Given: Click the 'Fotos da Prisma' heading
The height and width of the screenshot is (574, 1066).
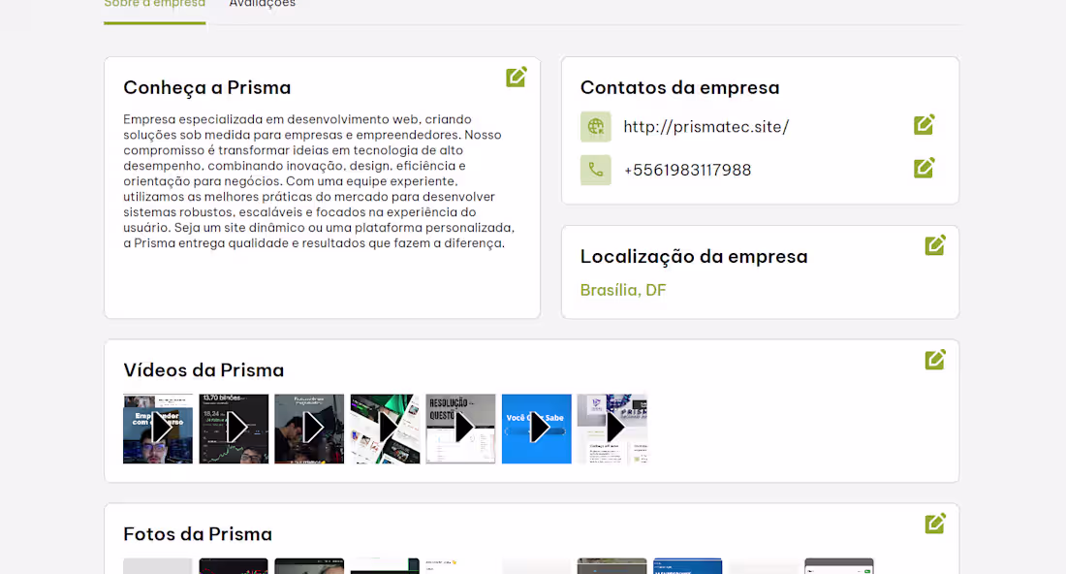Looking at the screenshot, I should (197, 534).
